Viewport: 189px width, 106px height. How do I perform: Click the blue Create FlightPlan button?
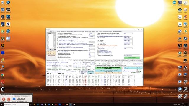click(x=108, y=70)
